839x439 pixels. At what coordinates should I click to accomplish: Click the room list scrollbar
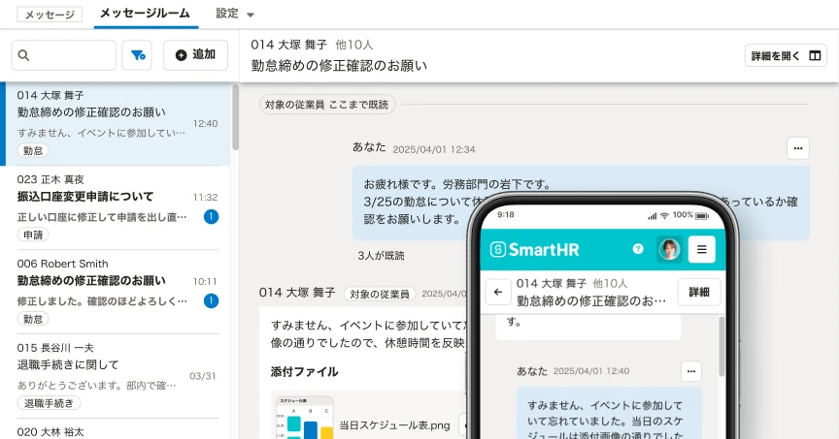point(235,117)
